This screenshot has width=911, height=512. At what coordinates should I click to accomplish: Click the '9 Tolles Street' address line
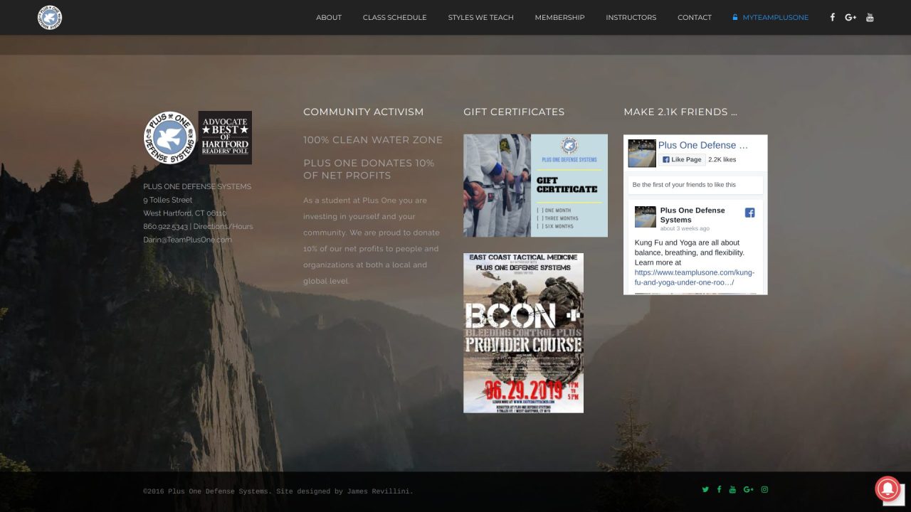168,200
